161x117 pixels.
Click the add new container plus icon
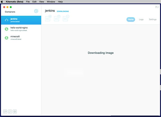pyautogui.click(x=36, y=11)
